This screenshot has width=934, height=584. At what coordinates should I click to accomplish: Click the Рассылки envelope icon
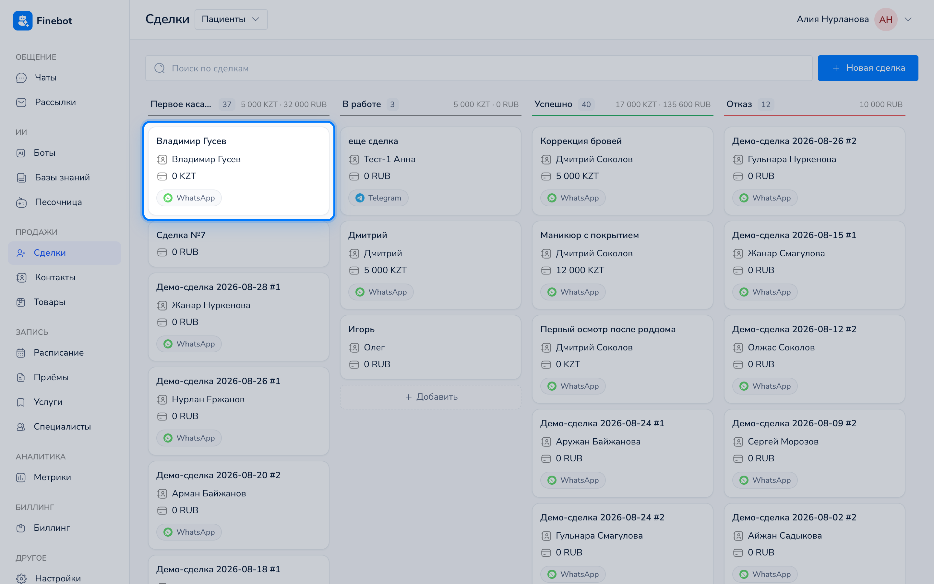coord(21,102)
